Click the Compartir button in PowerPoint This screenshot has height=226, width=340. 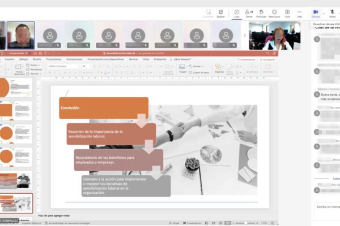[x=267, y=59]
